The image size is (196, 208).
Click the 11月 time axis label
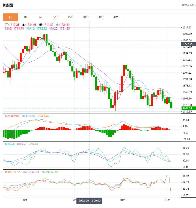tap(168, 200)
